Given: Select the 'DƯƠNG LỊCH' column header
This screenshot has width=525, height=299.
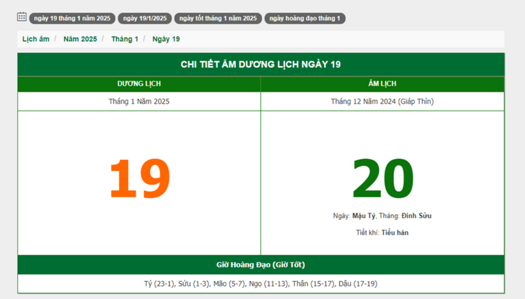Looking at the screenshot, I should (x=139, y=84).
